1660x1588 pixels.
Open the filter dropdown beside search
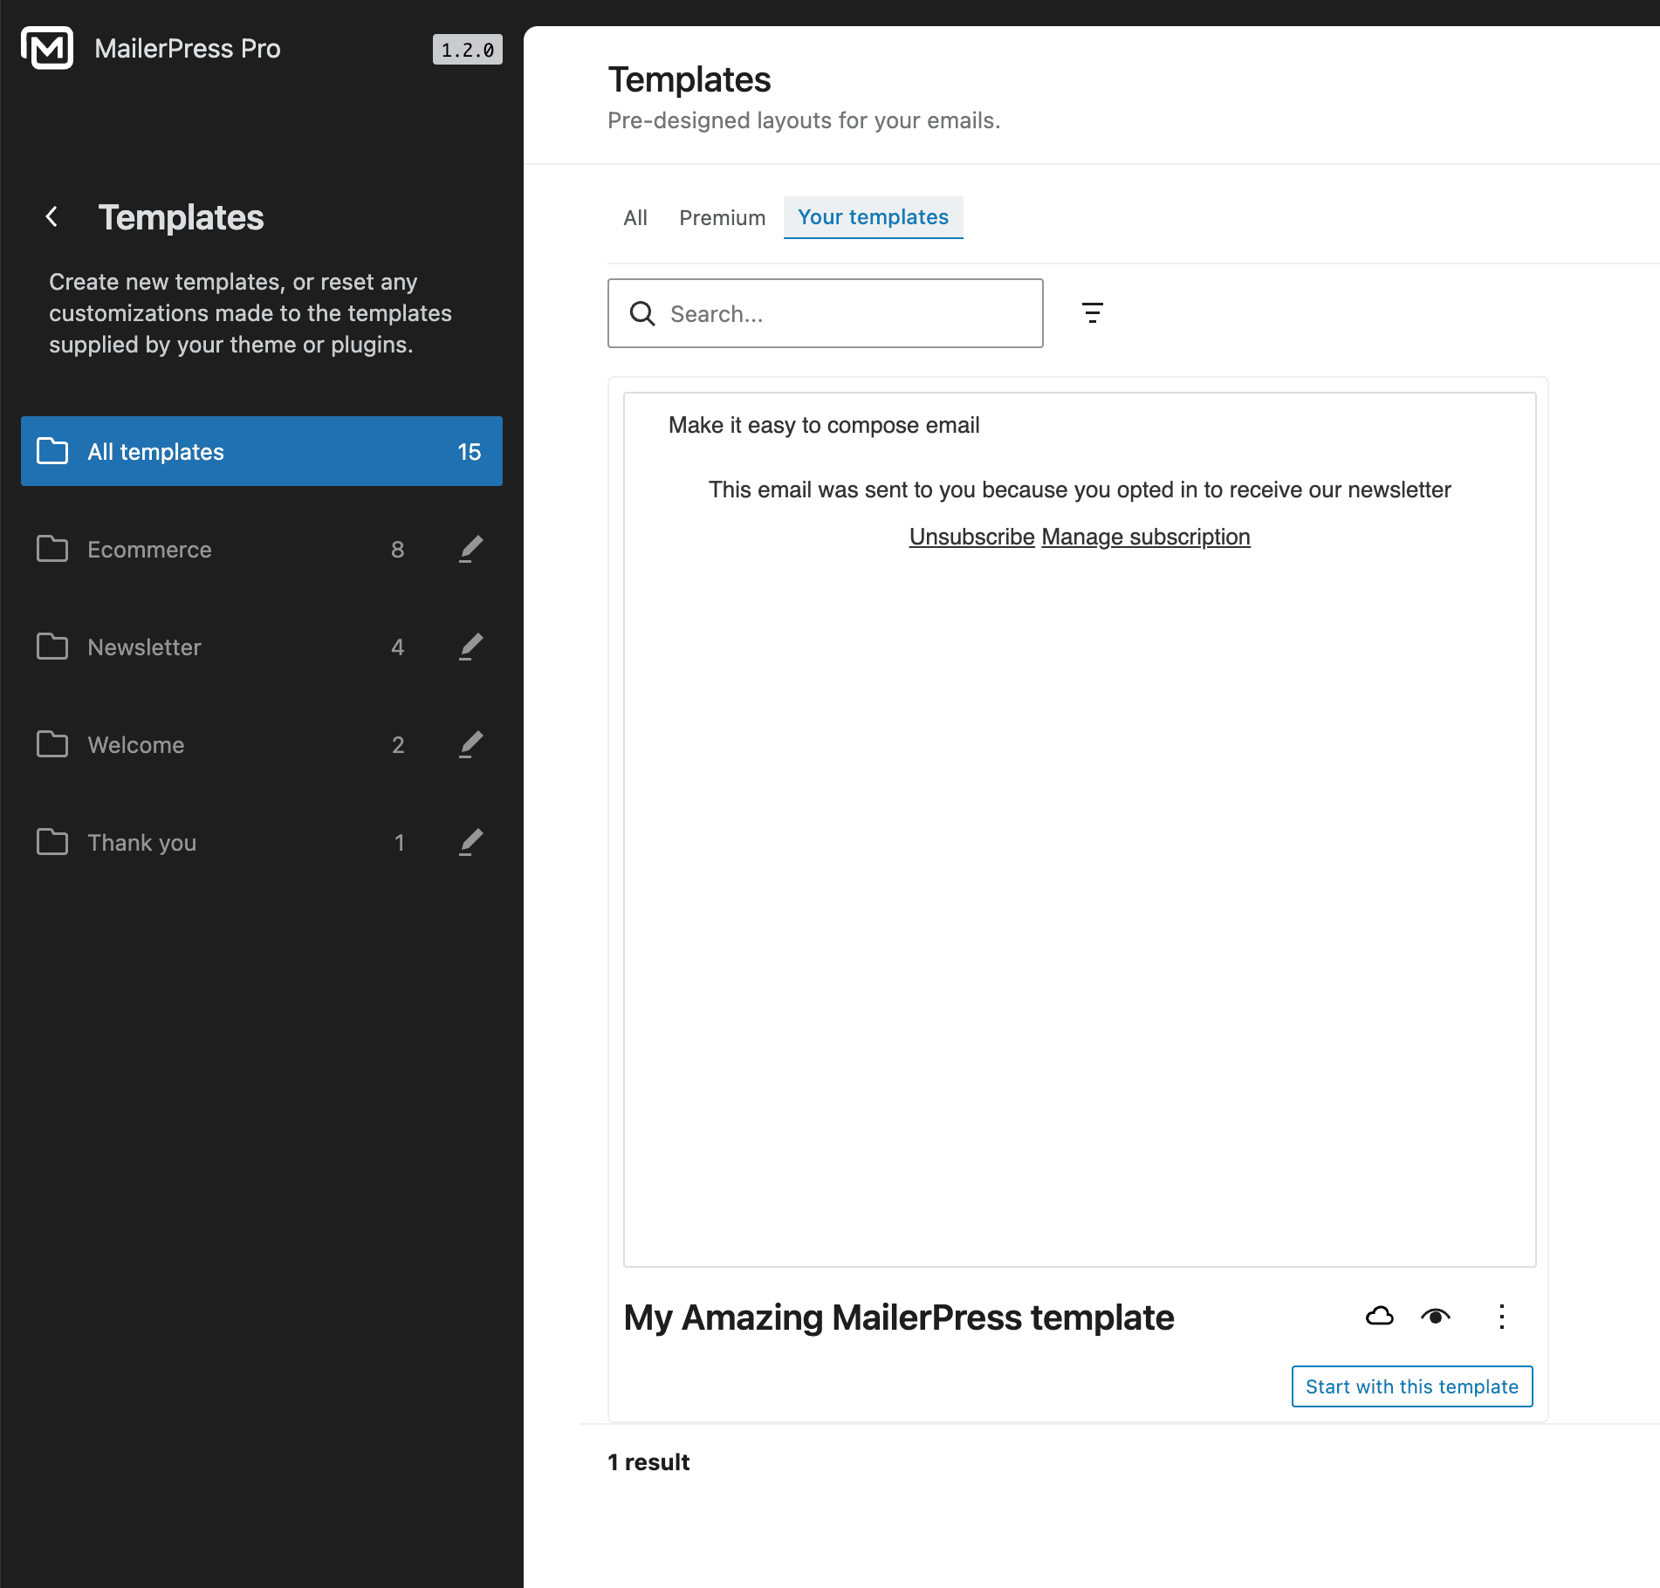tap(1094, 312)
